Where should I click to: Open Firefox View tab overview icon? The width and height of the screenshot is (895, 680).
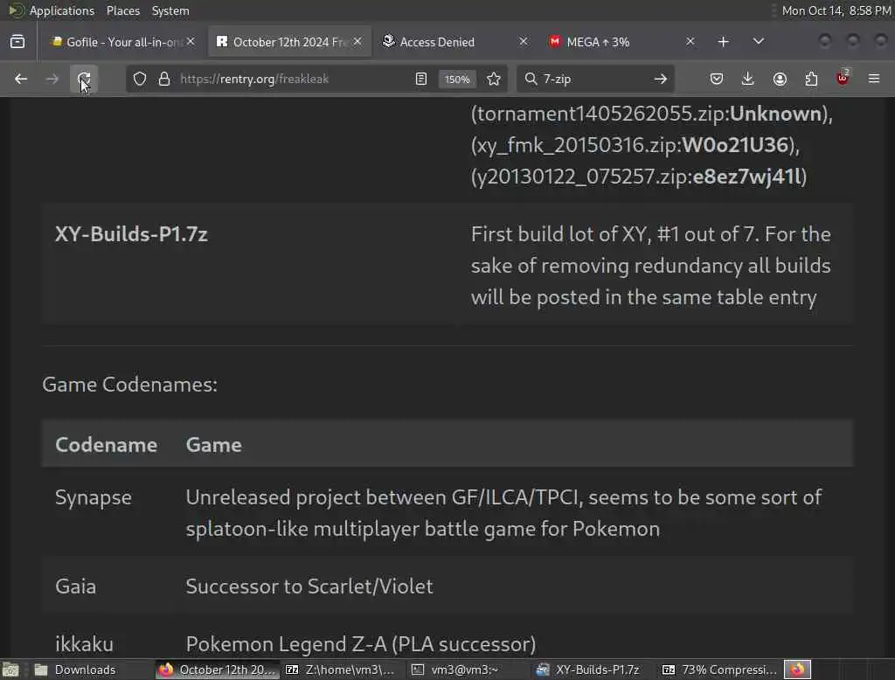(17, 42)
